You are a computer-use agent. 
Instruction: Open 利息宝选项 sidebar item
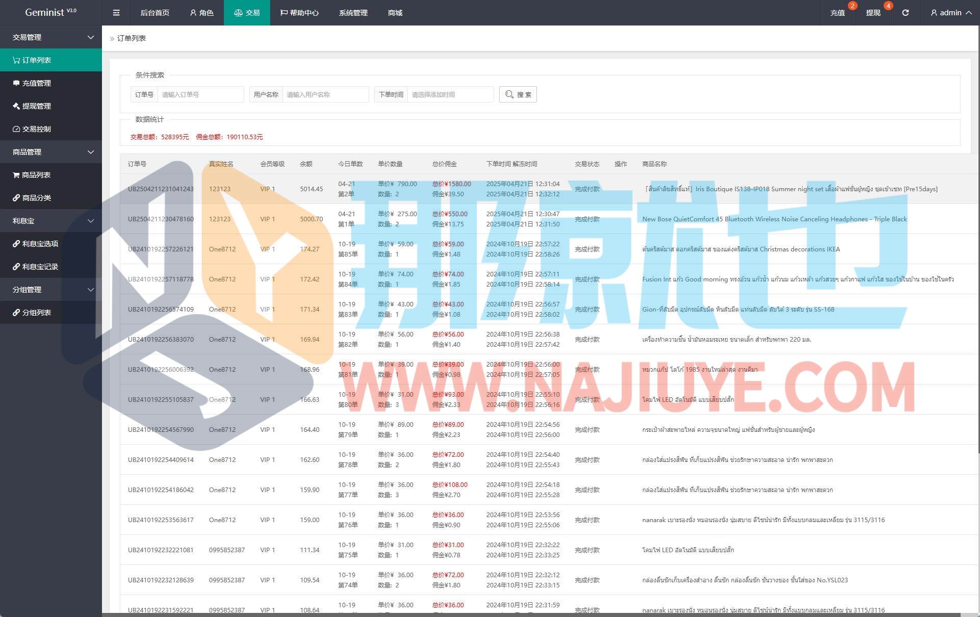pos(40,244)
